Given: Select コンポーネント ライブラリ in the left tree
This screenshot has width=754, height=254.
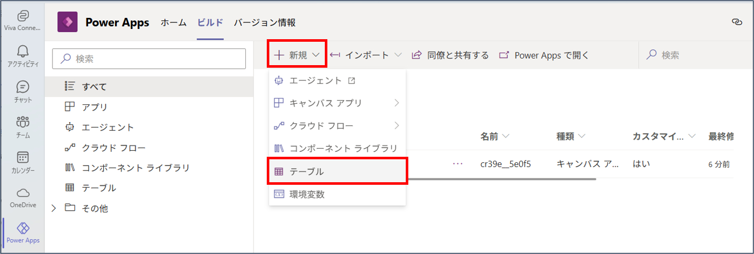Looking at the screenshot, I should tap(149, 167).
